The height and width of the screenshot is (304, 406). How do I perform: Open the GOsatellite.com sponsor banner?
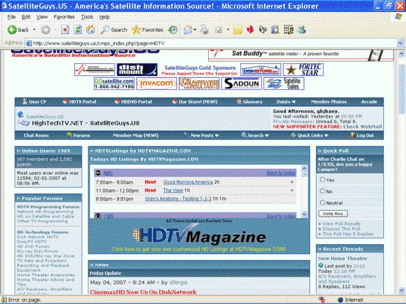114,84
